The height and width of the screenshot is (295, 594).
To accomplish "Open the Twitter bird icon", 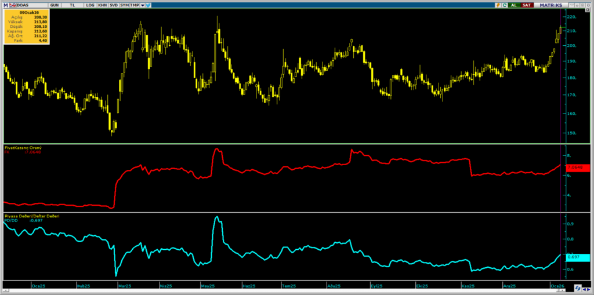I will [148, 5].
